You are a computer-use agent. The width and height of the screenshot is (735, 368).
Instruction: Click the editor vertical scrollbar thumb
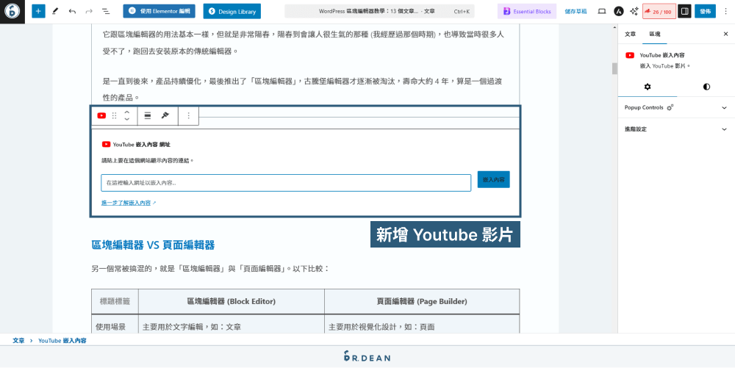pyautogui.click(x=614, y=68)
